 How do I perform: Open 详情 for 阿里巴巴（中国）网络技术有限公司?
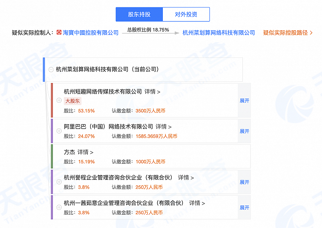click(x=163, y=127)
